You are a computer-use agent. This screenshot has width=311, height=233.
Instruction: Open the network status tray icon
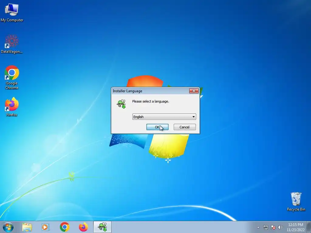pyautogui.click(x=265, y=227)
